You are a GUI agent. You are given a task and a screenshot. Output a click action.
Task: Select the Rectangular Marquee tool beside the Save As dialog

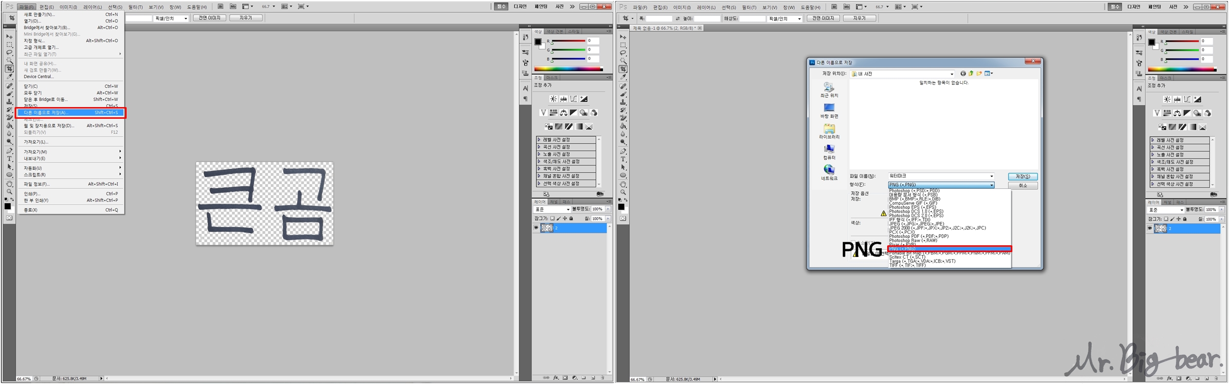pyautogui.click(x=623, y=45)
